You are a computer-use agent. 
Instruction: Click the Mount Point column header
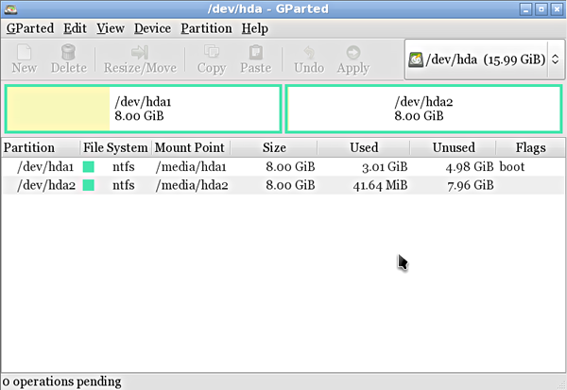click(x=190, y=147)
